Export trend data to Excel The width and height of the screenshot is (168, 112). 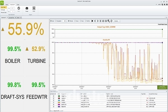click(x=34, y=9)
